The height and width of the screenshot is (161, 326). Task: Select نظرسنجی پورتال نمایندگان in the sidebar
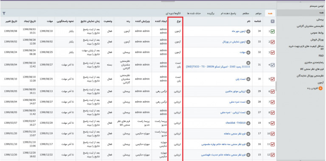tap(310, 76)
